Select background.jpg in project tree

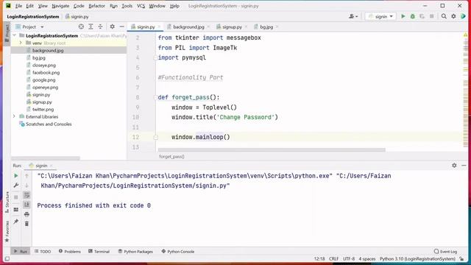tap(48, 51)
